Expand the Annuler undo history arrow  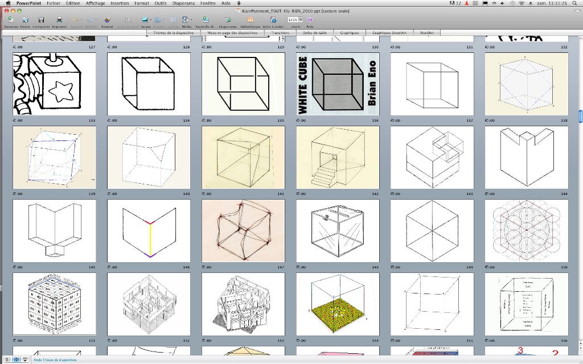pyautogui.click(x=81, y=20)
